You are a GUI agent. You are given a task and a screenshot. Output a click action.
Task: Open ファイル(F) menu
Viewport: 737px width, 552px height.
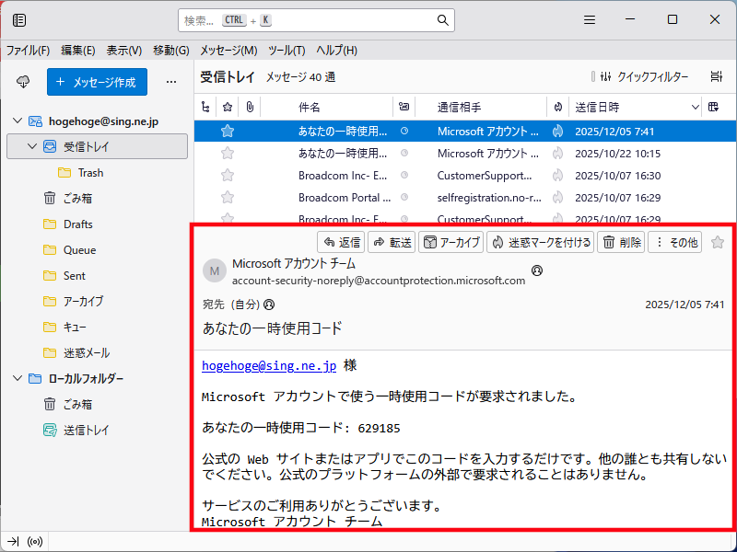28,51
